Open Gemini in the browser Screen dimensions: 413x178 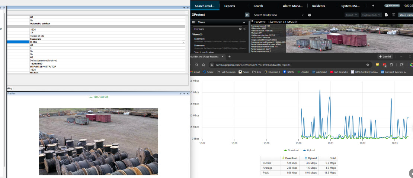(x=386, y=56)
